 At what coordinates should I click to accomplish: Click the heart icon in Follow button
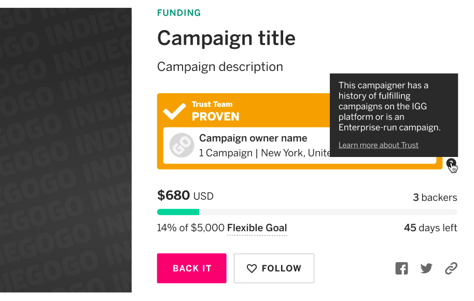click(252, 268)
